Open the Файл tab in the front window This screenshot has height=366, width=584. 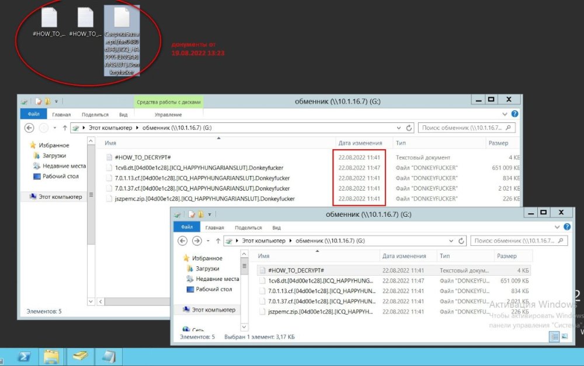click(x=187, y=227)
